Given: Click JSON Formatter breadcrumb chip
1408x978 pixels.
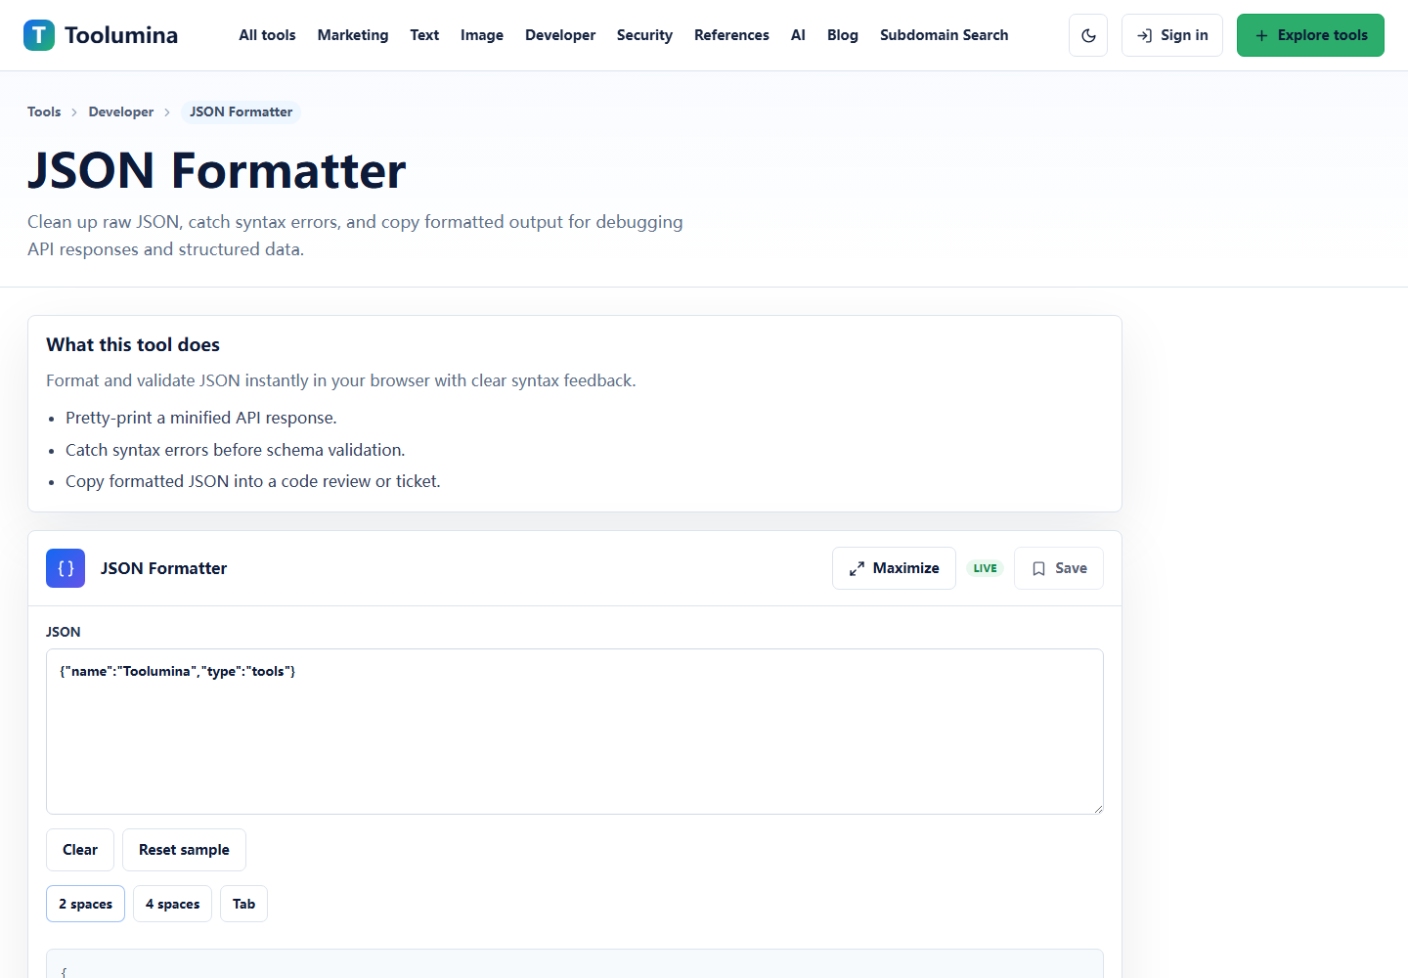Looking at the screenshot, I should (x=241, y=111).
